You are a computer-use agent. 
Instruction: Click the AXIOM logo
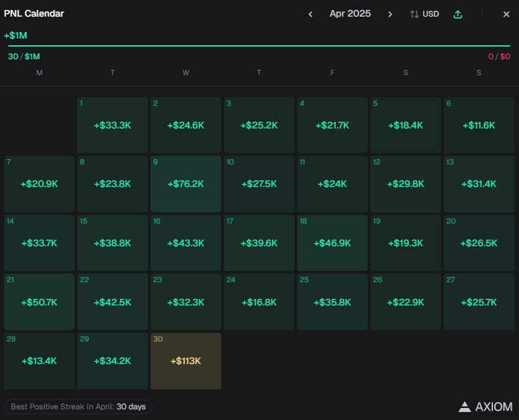click(486, 407)
